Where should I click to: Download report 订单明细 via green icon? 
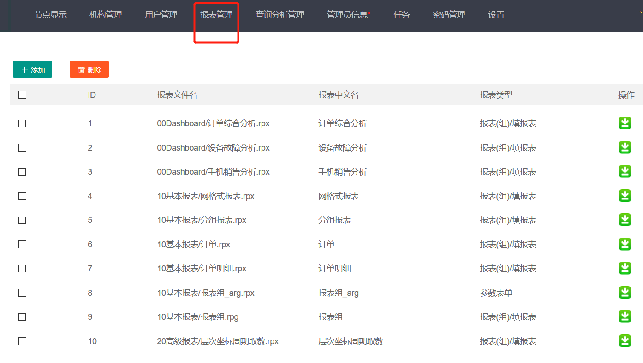pyautogui.click(x=625, y=268)
